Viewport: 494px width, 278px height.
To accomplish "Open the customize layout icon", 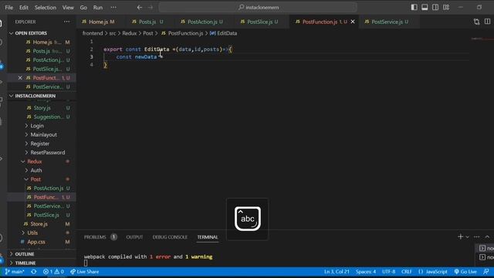I will click(x=446, y=7).
